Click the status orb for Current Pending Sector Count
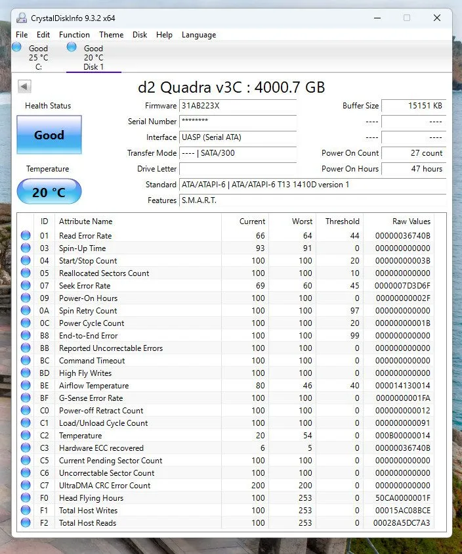 click(x=26, y=460)
